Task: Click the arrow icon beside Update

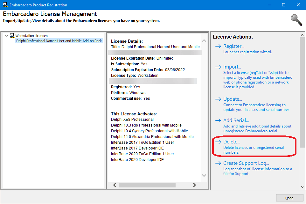Action: 218,99
